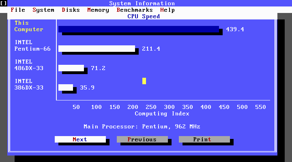The height and width of the screenshot is (162, 292).
Task: Open the Memory menu
Action: (x=98, y=10)
